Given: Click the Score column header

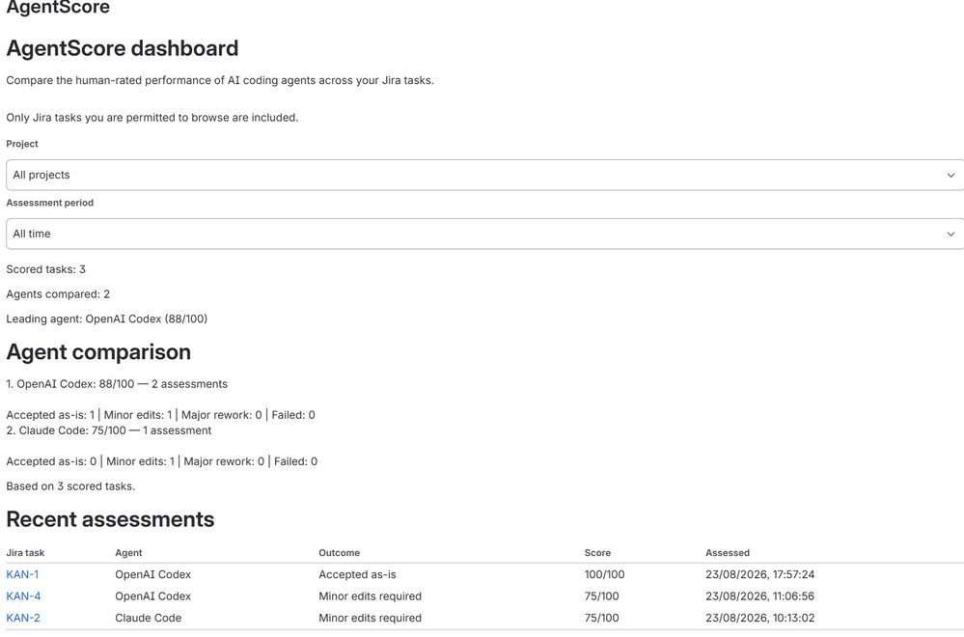Looking at the screenshot, I should coord(597,553).
